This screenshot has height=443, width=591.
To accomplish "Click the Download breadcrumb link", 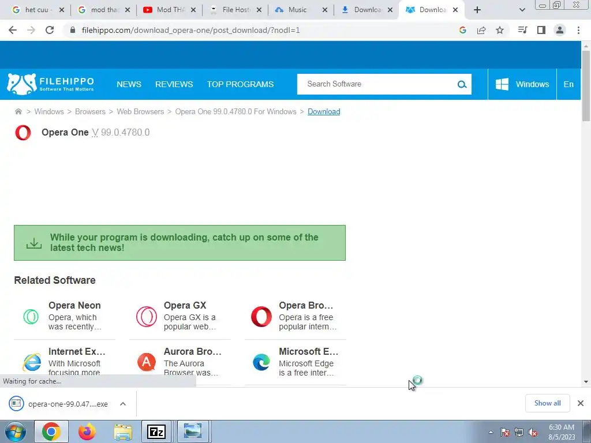I will 324,111.
